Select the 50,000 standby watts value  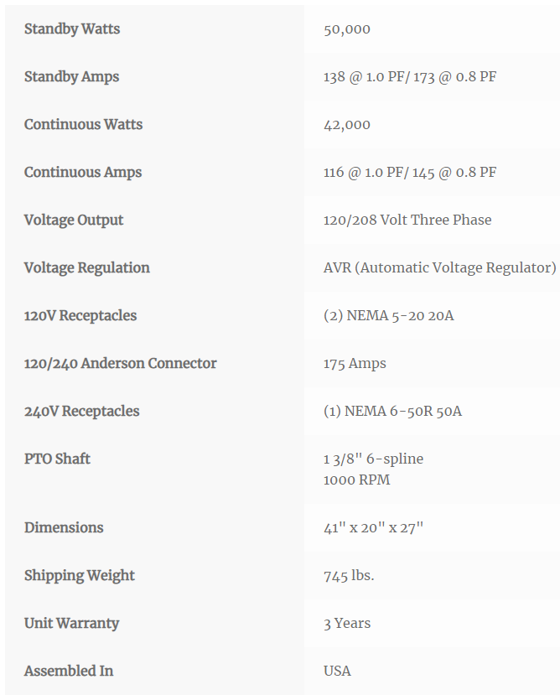tap(347, 29)
